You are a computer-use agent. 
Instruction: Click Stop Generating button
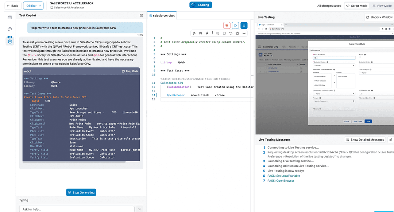(81, 192)
